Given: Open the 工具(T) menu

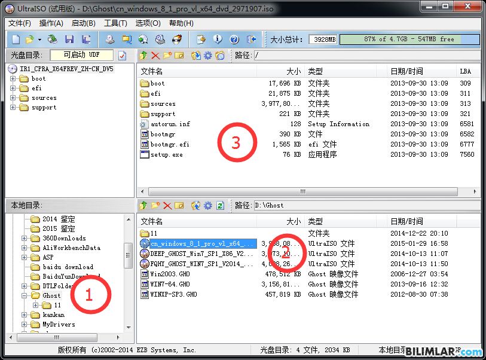Looking at the screenshot, I should click(115, 23).
